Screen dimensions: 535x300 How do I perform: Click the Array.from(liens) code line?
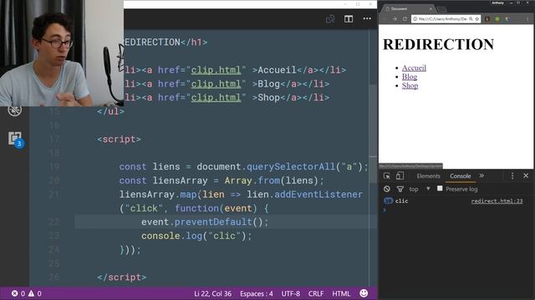[x=222, y=181]
